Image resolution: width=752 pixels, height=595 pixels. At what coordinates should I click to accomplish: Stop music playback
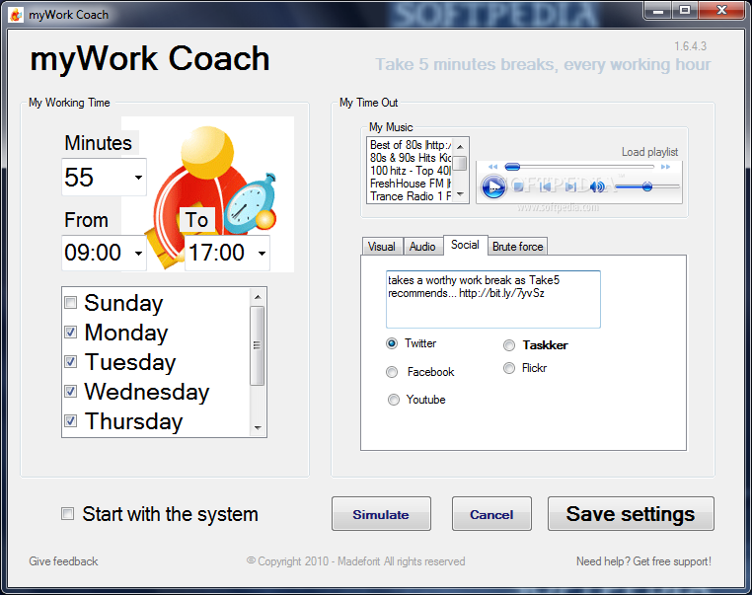click(x=518, y=187)
